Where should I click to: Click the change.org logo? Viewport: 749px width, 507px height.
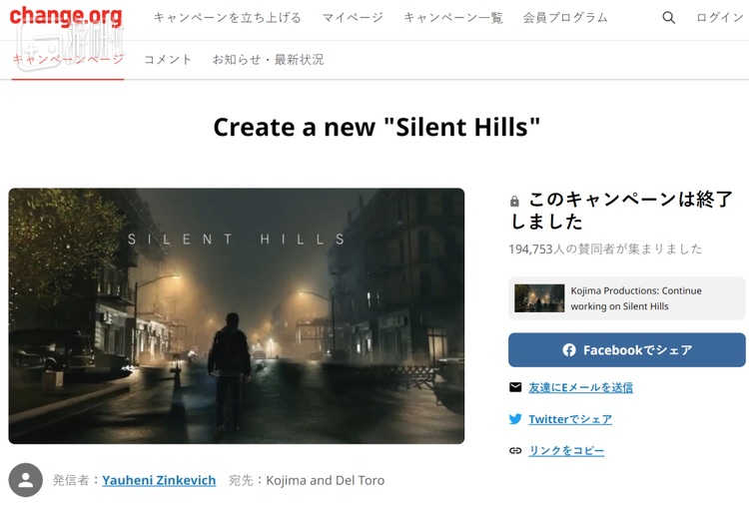coord(66,16)
